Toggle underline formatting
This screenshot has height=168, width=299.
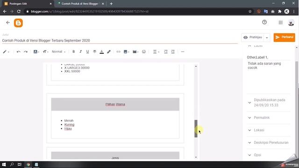(87, 52)
